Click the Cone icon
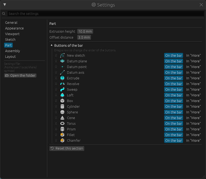This screenshot has height=179, width=206. 62,118
